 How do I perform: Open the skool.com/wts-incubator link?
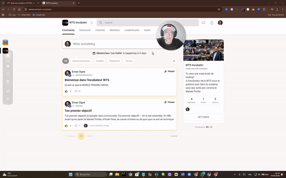(x=196, y=69)
